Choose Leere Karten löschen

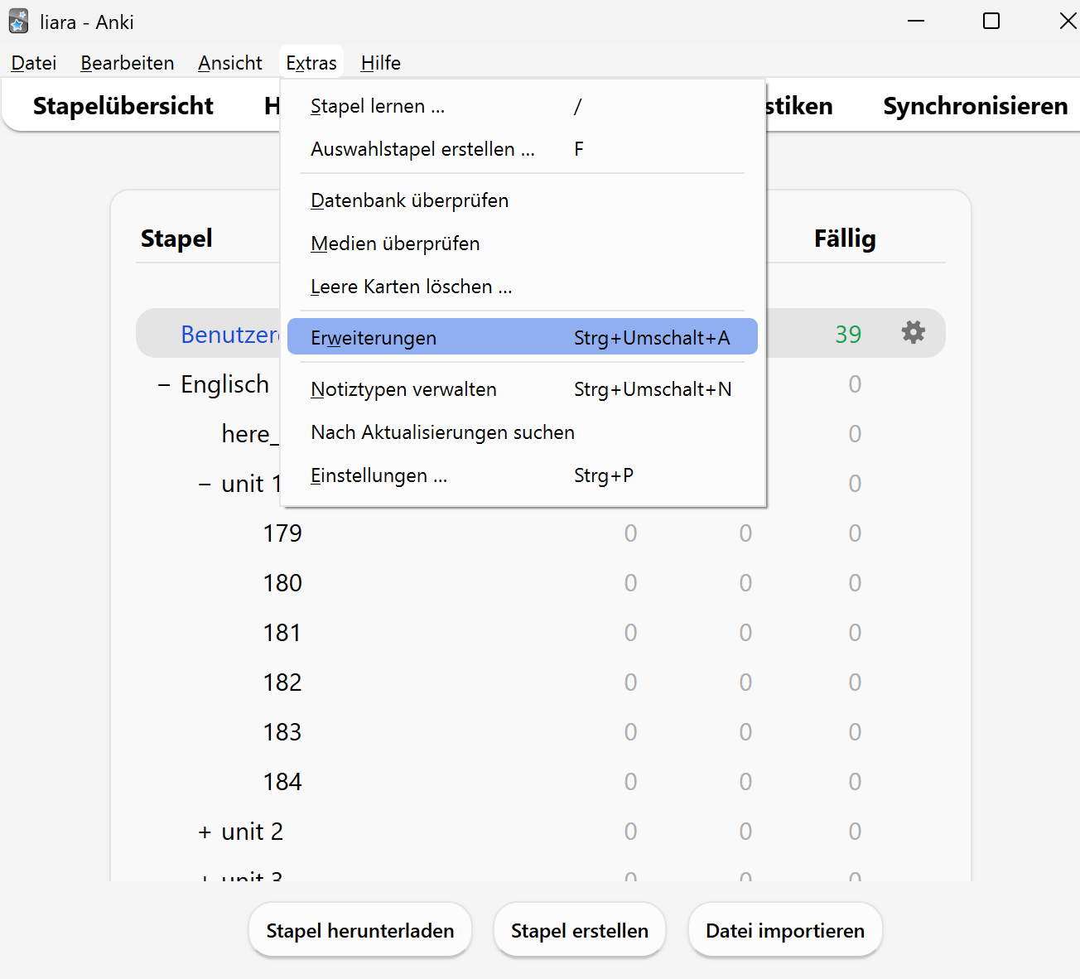[523, 287]
